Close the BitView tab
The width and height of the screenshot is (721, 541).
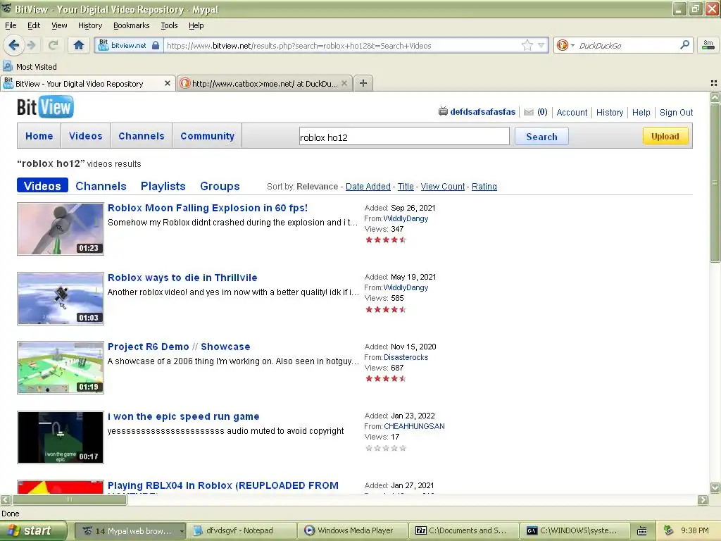pos(168,83)
